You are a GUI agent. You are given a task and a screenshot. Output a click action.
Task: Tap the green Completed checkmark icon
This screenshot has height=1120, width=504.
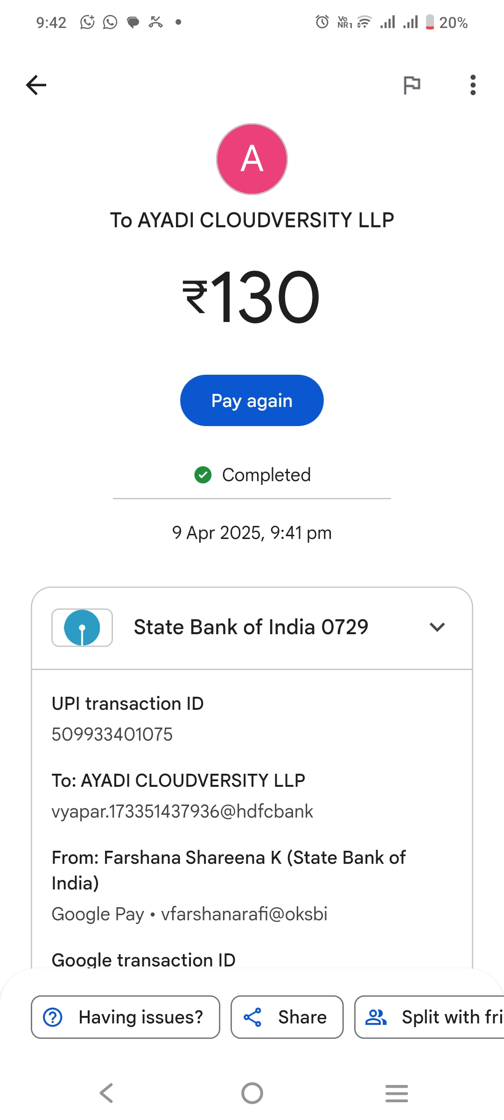click(203, 475)
